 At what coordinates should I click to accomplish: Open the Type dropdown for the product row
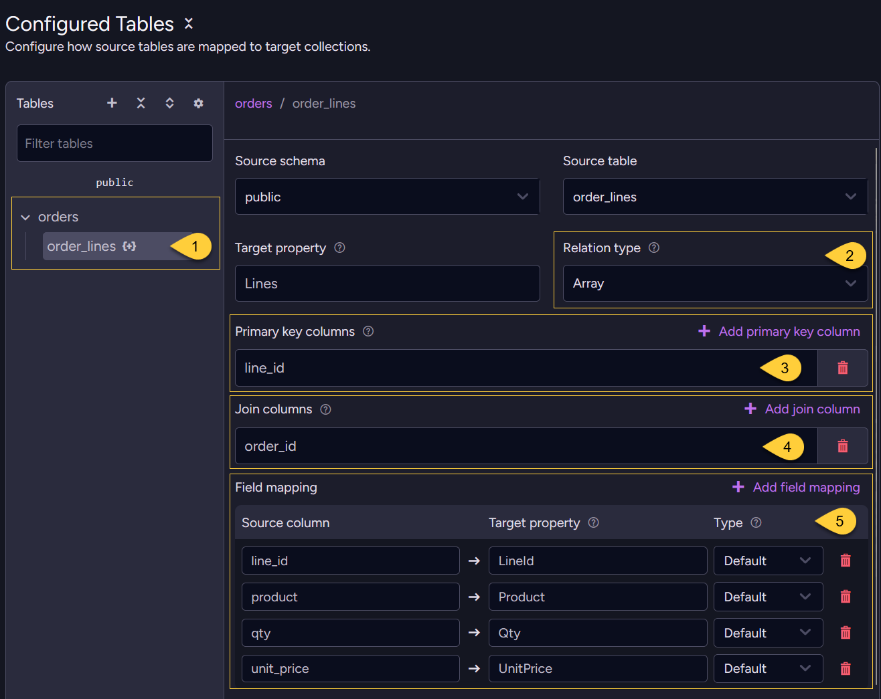click(768, 597)
